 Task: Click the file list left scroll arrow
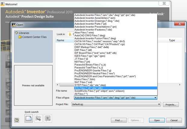point(58,85)
